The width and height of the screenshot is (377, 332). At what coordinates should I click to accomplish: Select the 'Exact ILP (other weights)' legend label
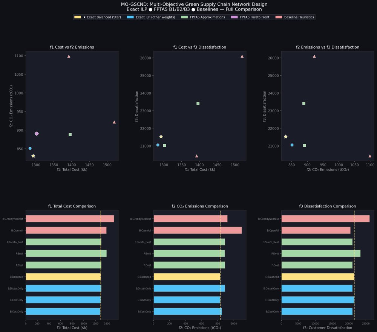(155, 17)
